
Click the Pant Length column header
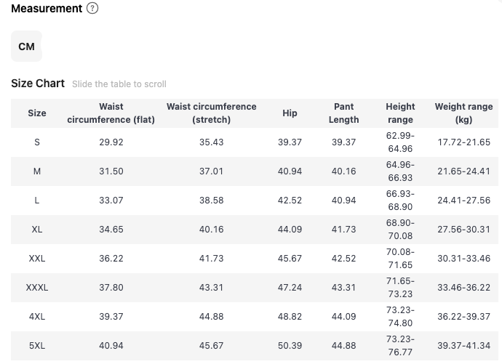pos(343,113)
